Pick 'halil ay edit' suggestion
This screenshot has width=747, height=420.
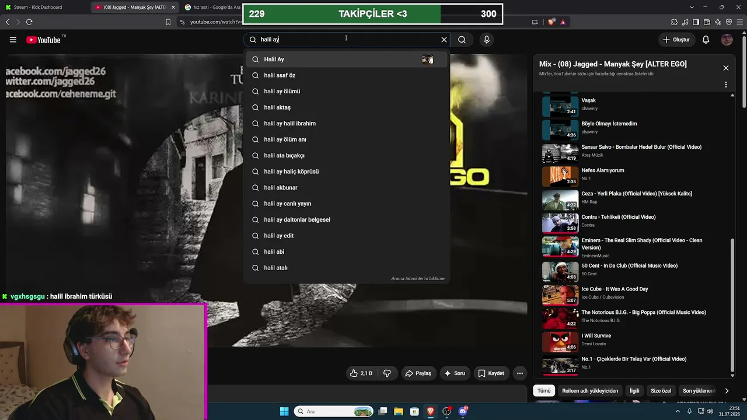347,236
